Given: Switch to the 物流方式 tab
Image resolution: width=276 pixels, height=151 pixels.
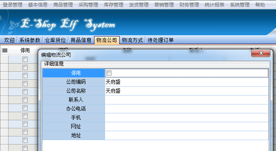Looking at the screenshot, I should (132, 40).
